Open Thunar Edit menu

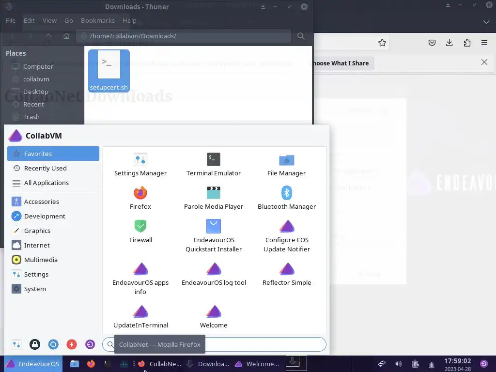click(29, 20)
